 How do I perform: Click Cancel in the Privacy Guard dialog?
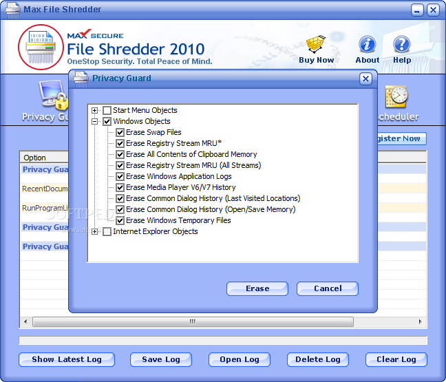[328, 288]
